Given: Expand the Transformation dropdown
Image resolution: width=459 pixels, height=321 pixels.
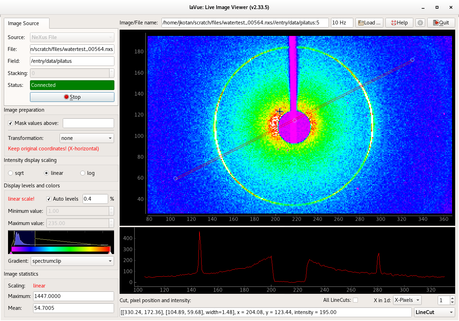Looking at the screenshot, I should pos(87,138).
